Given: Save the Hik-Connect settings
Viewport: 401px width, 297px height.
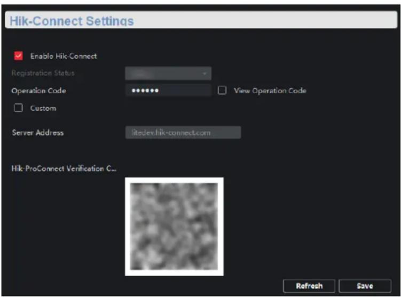Looking at the screenshot, I should tap(365, 286).
